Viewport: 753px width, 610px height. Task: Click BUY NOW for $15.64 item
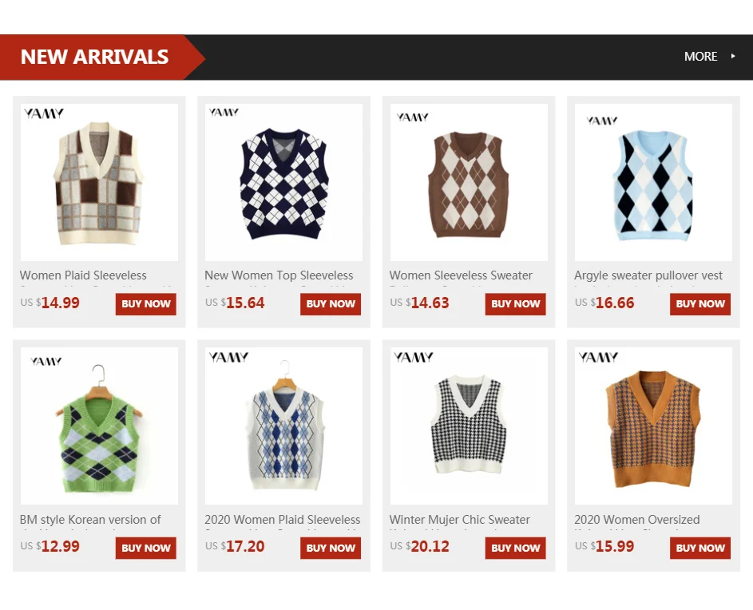[x=331, y=304]
